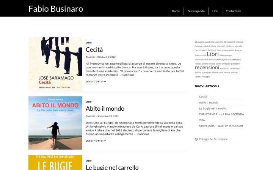Viewport: 273px width, 170px height.
Task: Click Continua in the Abito il mondo excerpt
Action: (x=143, y=134)
